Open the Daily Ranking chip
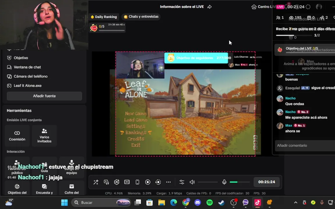 click(104, 17)
